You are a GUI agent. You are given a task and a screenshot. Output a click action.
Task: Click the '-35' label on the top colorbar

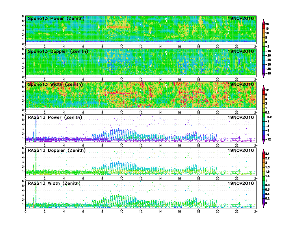pyautogui.click(x=268, y=69)
